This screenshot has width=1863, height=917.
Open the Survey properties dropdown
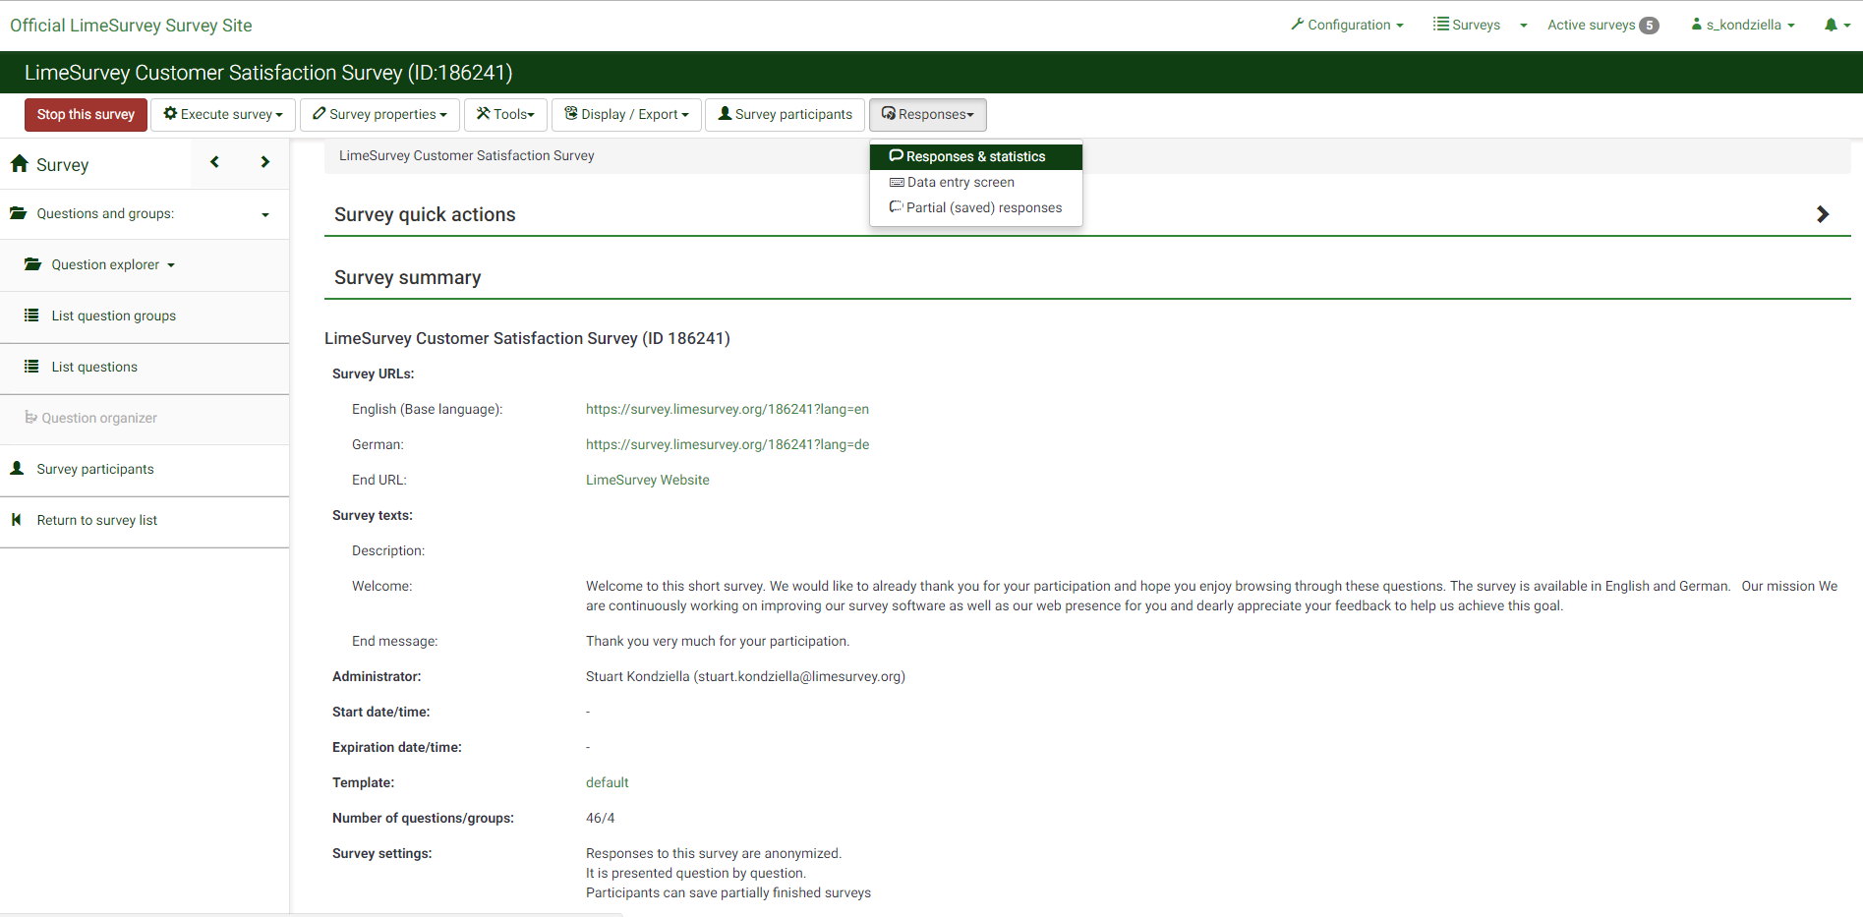coord(379,115)
